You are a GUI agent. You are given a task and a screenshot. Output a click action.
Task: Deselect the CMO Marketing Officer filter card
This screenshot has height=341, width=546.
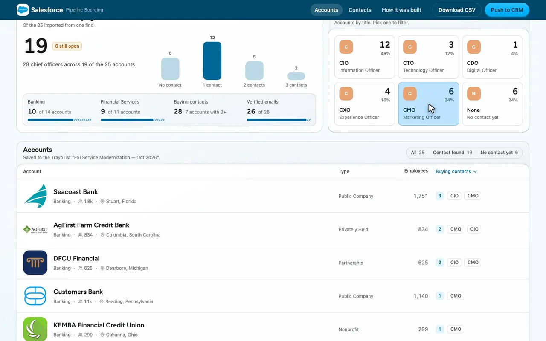(429, 104)
